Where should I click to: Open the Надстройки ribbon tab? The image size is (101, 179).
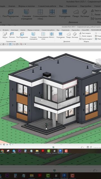click(75, 30)
